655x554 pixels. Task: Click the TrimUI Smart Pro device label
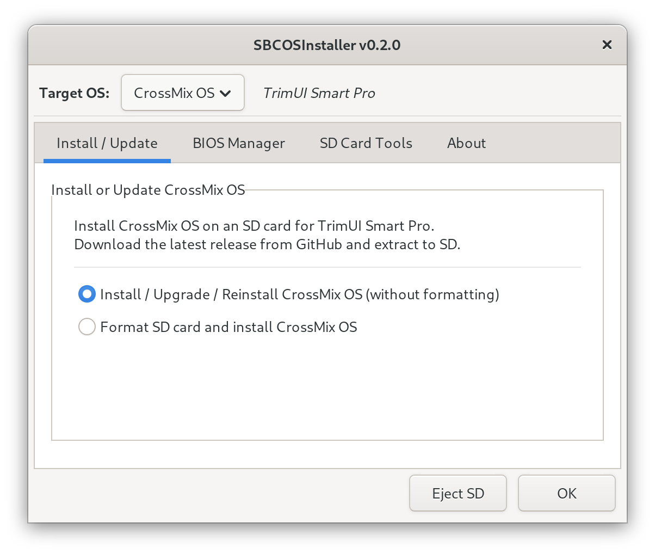(x=319, y=93)
